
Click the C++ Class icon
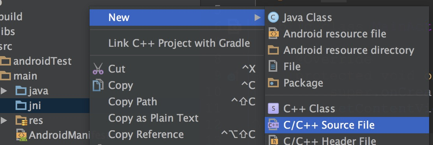pos(273,108)
